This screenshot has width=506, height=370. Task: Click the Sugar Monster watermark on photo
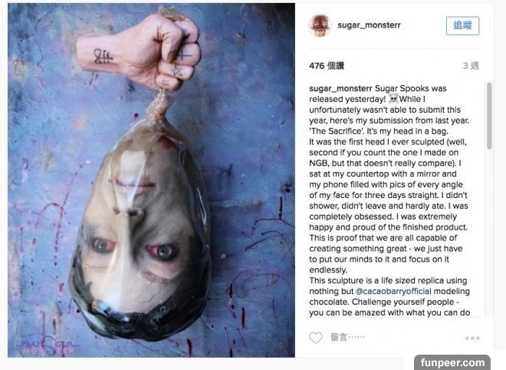(x=47, y=346)
